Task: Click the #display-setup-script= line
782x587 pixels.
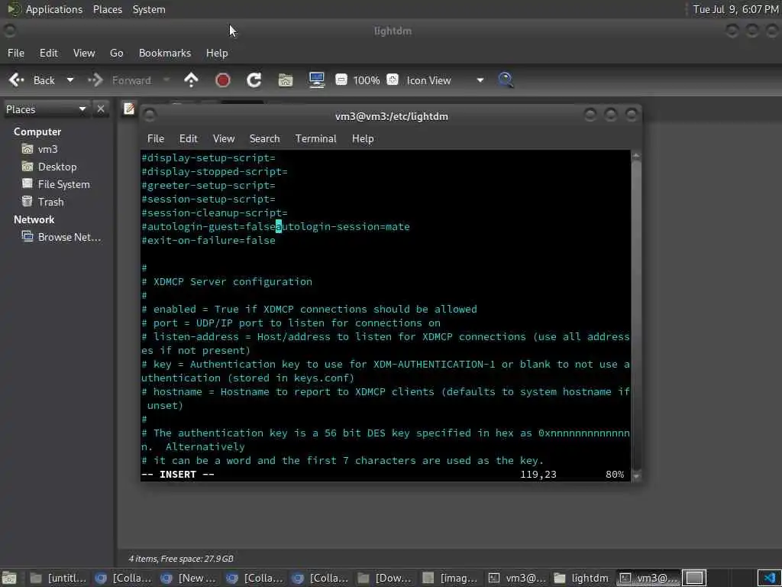Action: pos(208,158)
